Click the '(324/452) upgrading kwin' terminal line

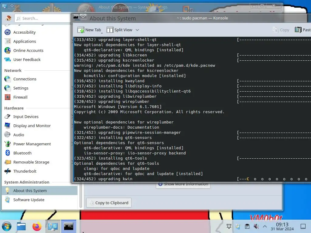[103, 179]
